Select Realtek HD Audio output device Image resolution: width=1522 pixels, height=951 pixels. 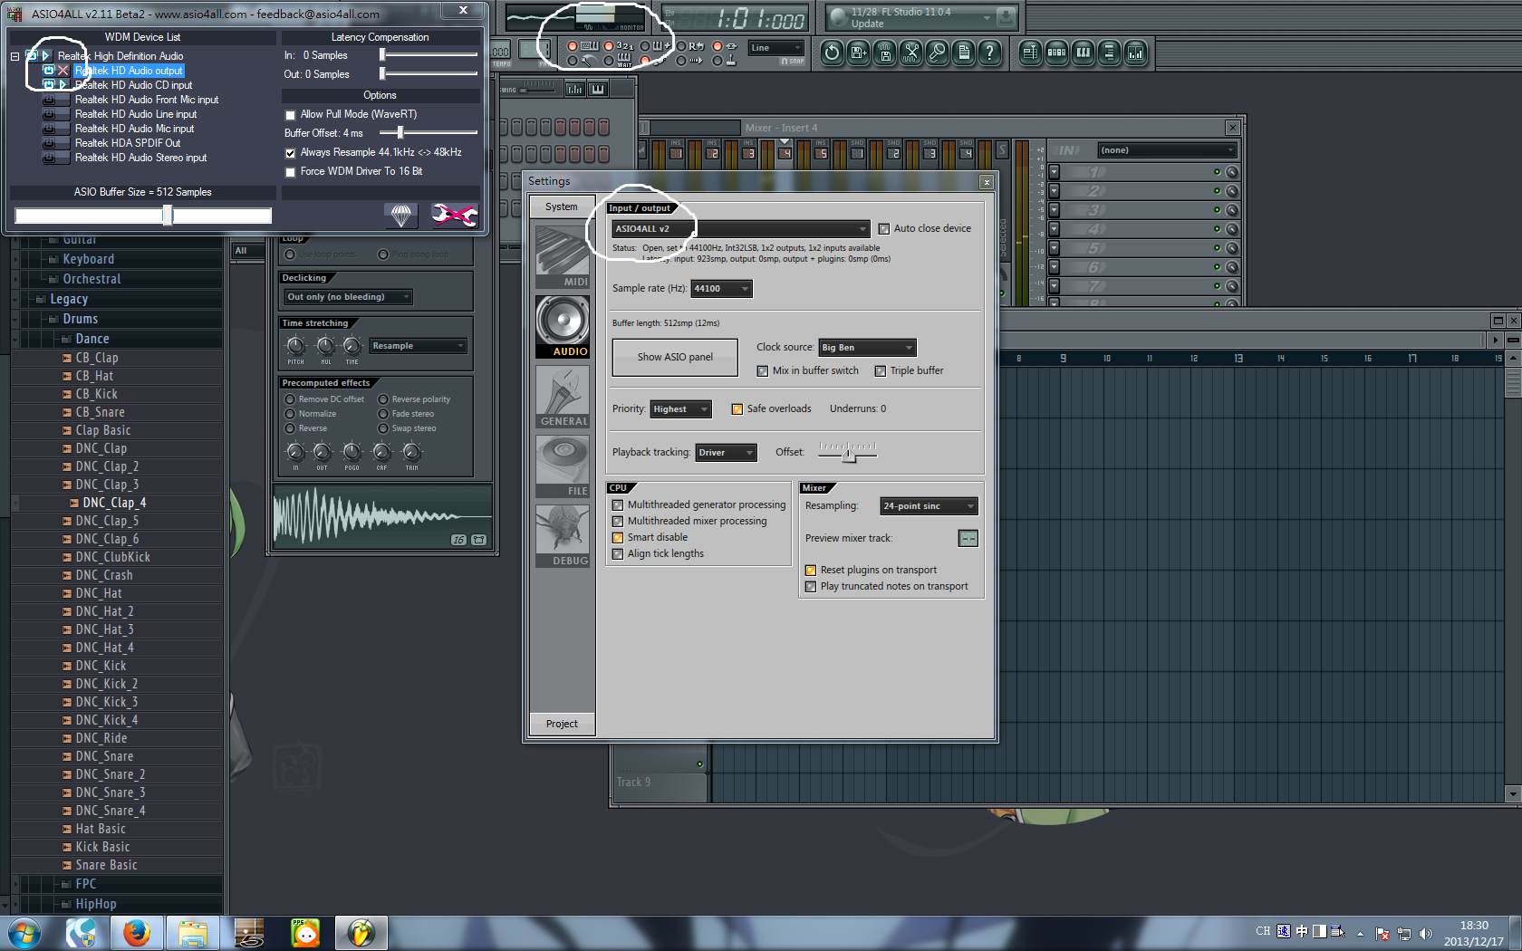(129, 71)
